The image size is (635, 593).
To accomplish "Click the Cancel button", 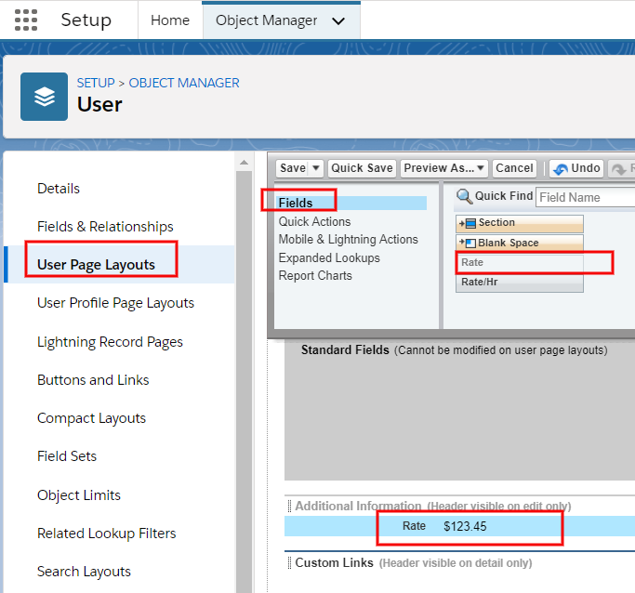I will coord(514,168).
